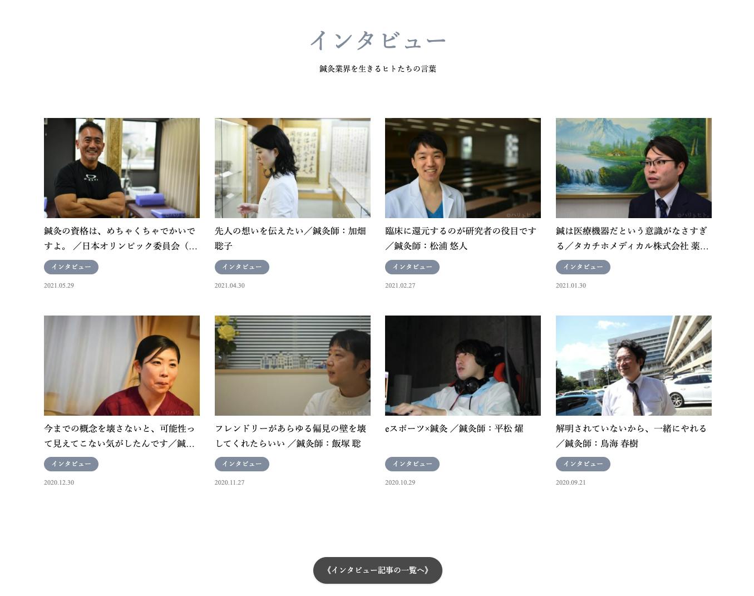
Task: Open thumbnail of man outside hospital building
Action: pos(634,366)
